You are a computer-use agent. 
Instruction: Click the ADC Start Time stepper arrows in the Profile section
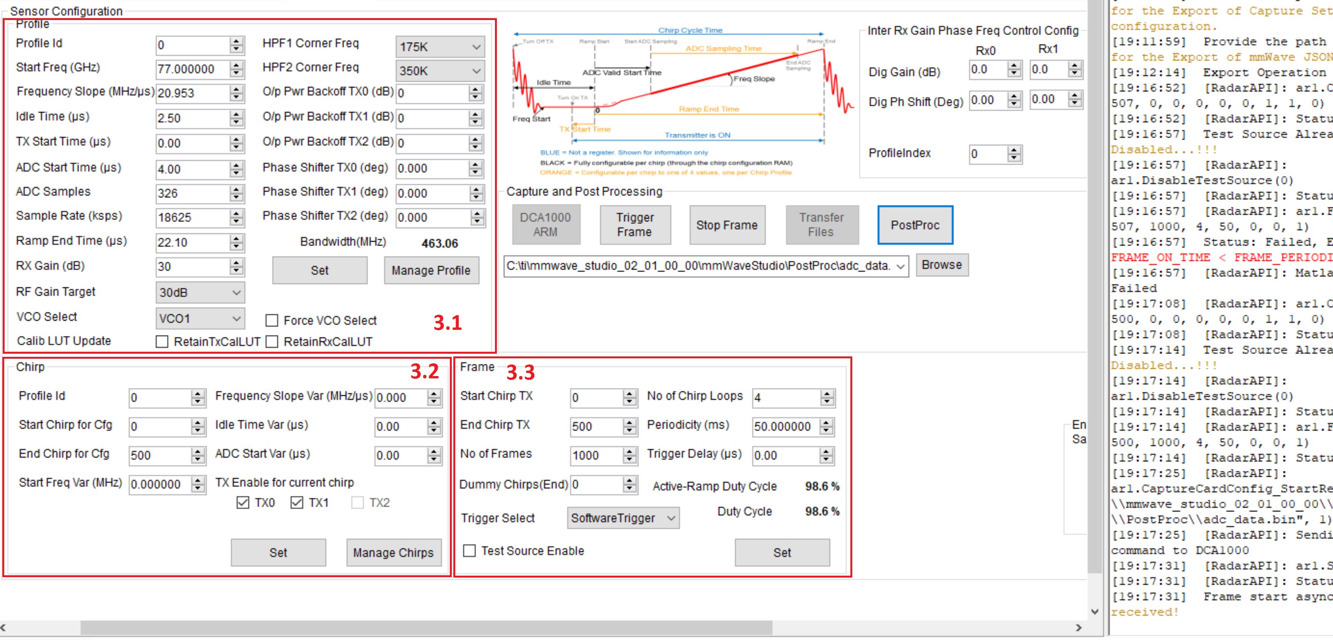click(x=236, y=169)
